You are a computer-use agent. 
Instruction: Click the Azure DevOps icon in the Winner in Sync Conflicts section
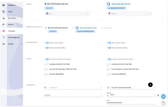77,28
